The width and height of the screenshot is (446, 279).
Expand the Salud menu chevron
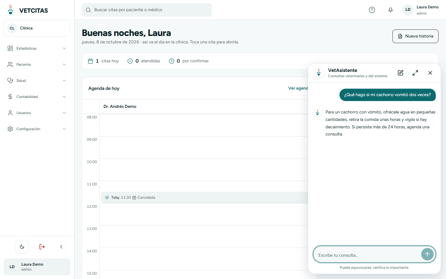(x=64, y=81)
